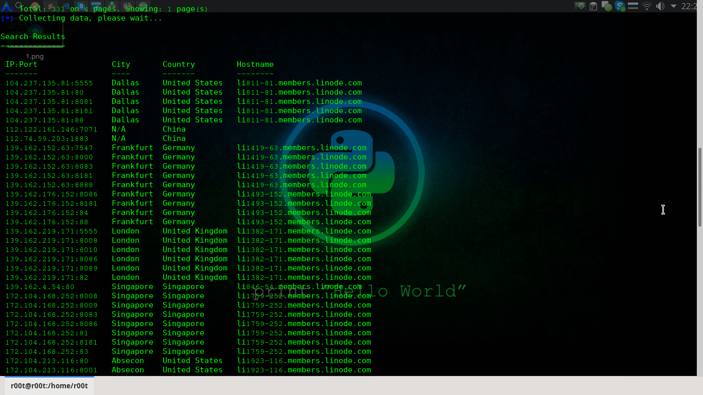Select the address 139.162.219.171:8089
The image size is (703, 395).
[x=51, y=268]
